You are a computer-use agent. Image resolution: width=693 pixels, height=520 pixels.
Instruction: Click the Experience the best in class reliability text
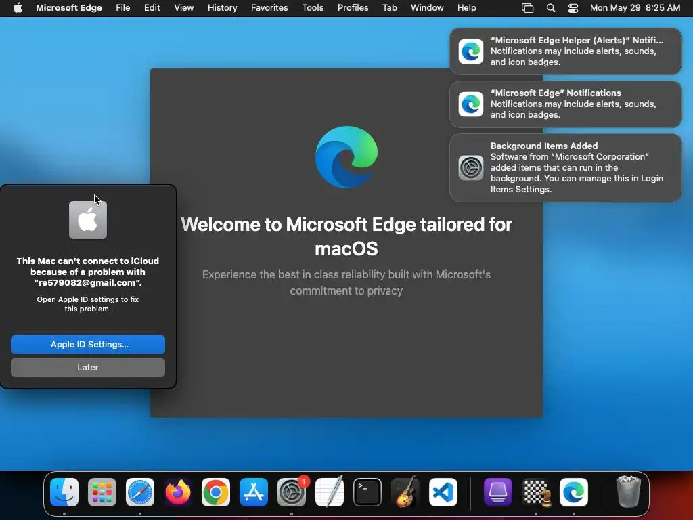coord(346,282)
